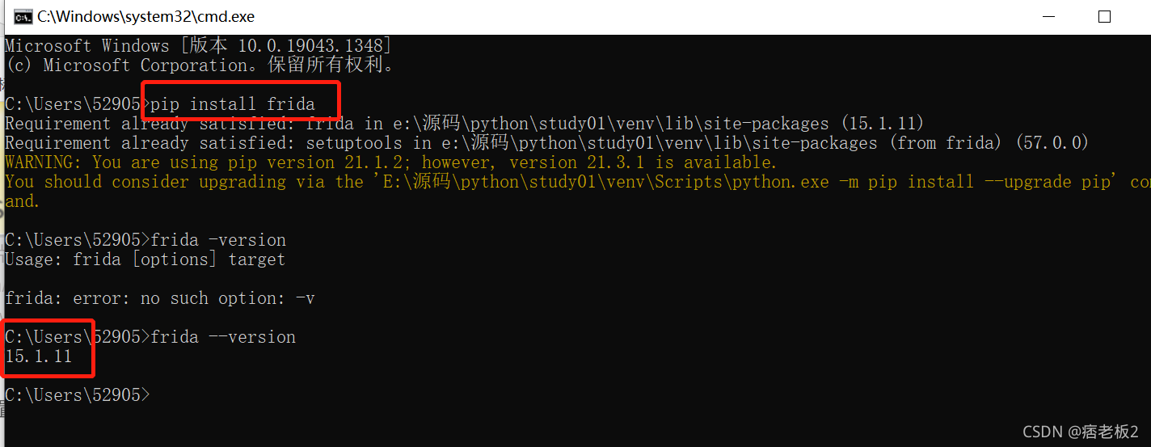The height and width of the screenshot is (447, 1151).
Task: Click the setuptools requirement line
Action: 547,143
